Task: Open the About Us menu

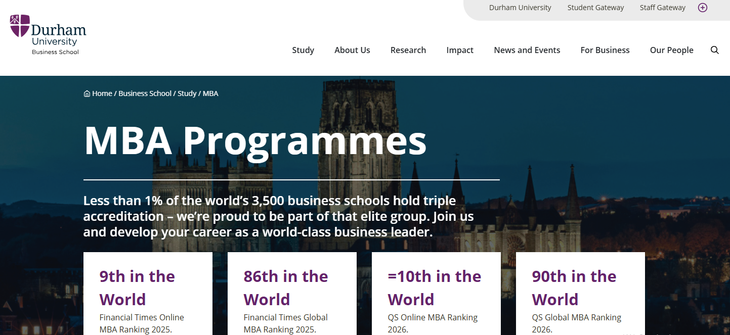Action: (x=352, y=50)
